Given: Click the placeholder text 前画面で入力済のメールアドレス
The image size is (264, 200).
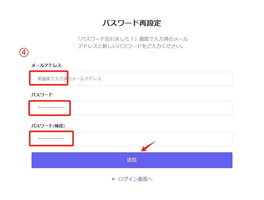Looking at the screenshot, I should tap(69, 79).
